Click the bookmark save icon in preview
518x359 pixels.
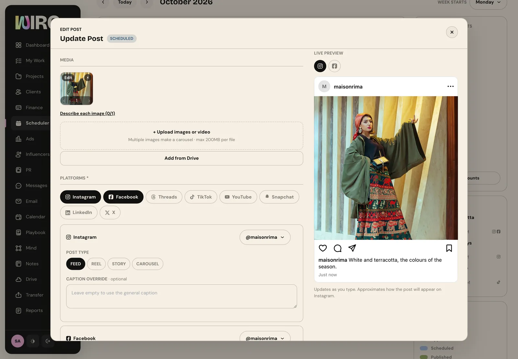tap(449, 248)
